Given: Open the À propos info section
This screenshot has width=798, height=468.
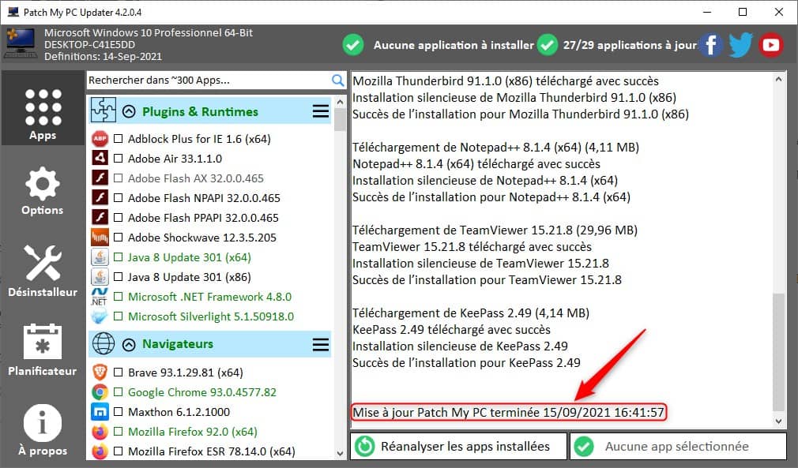Looking at the screenshot, I should point(42,430).
